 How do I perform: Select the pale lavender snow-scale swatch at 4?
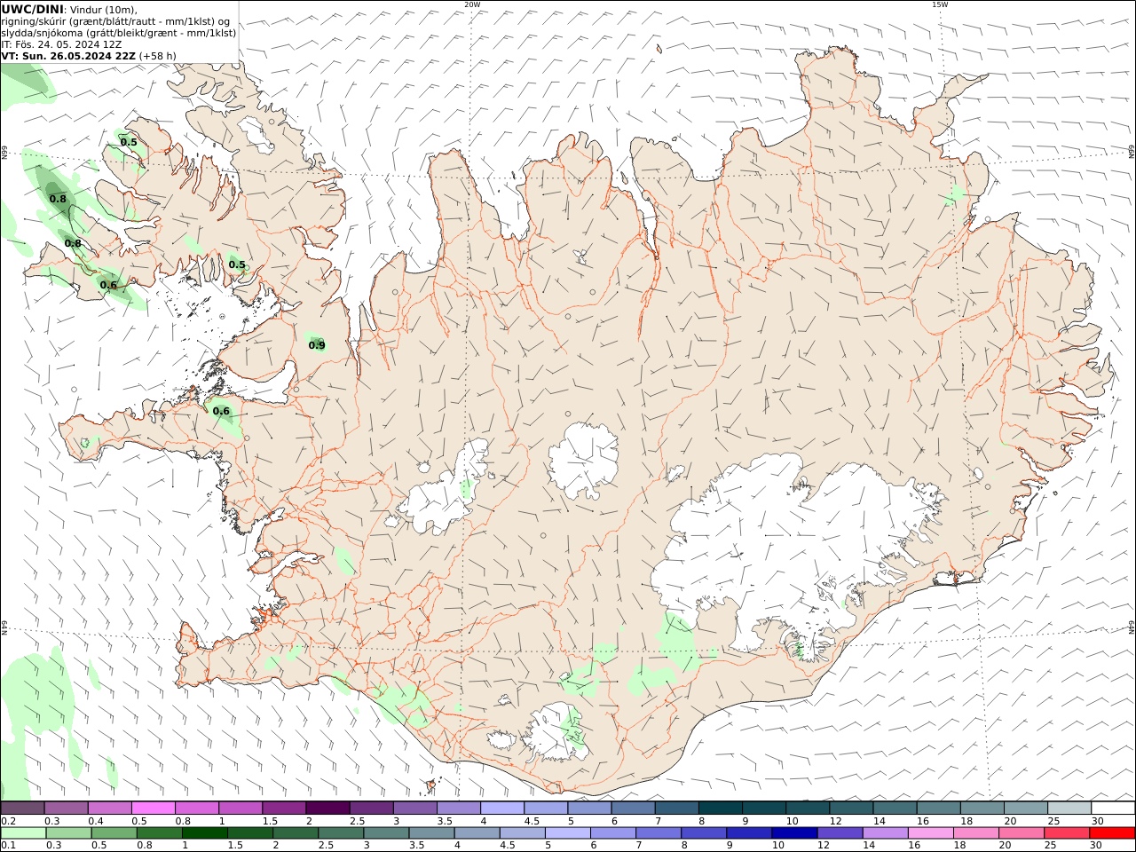(502, 809)
